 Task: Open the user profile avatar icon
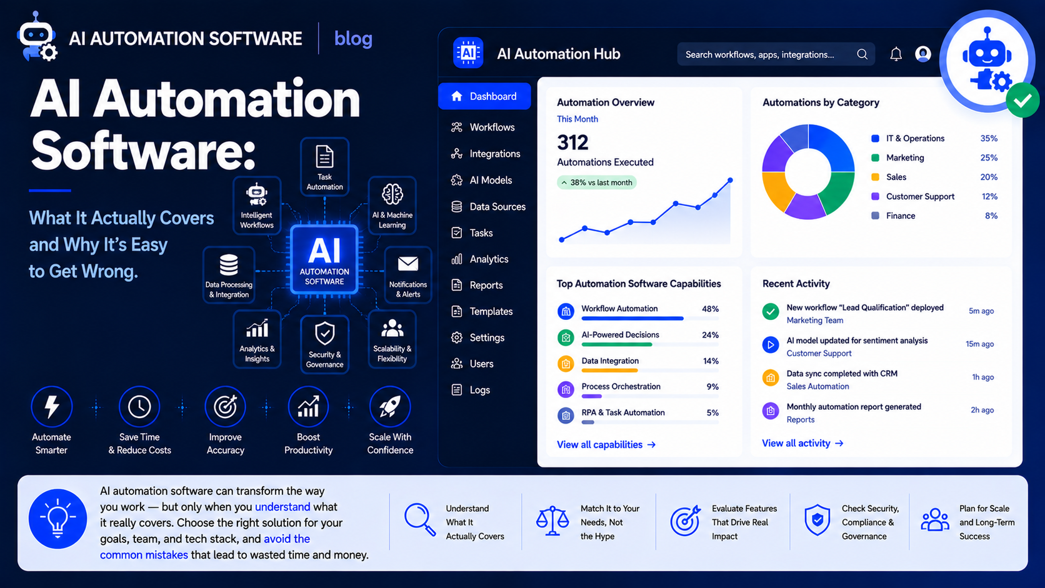[923, 54]
